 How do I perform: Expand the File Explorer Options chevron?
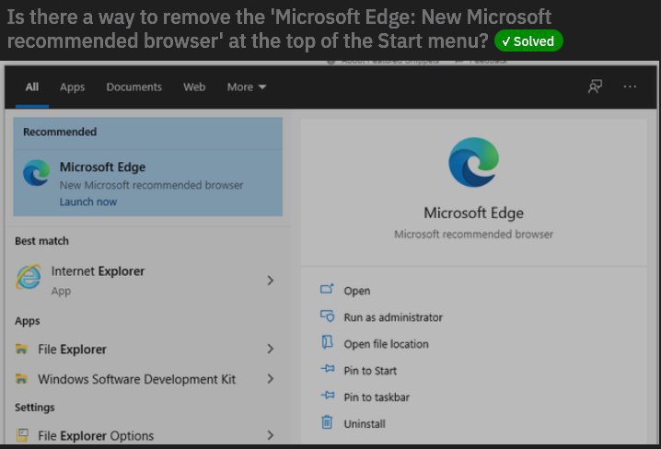click(271, 435)
